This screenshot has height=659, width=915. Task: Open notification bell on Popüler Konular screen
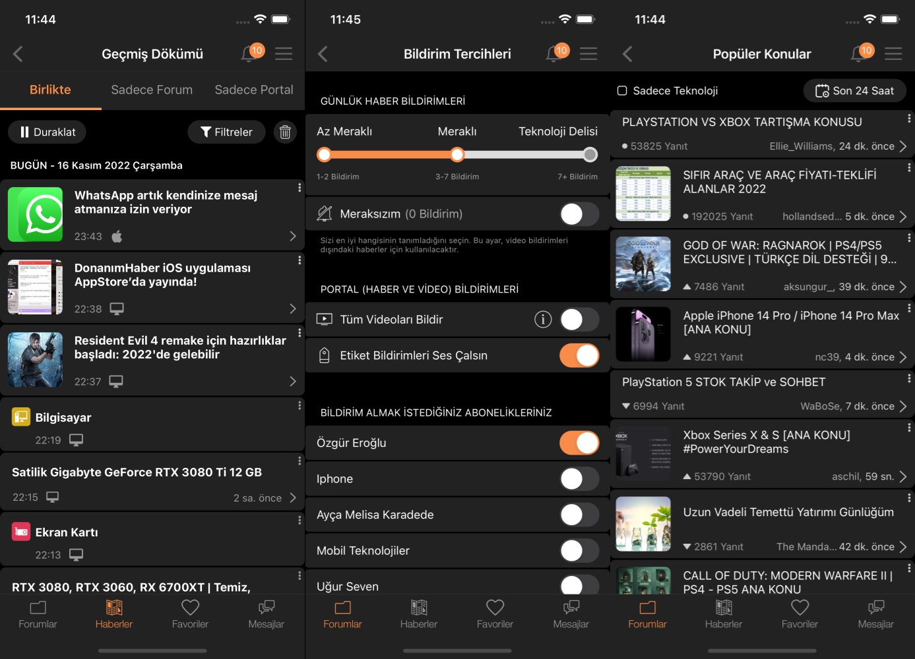coord(862,53)
